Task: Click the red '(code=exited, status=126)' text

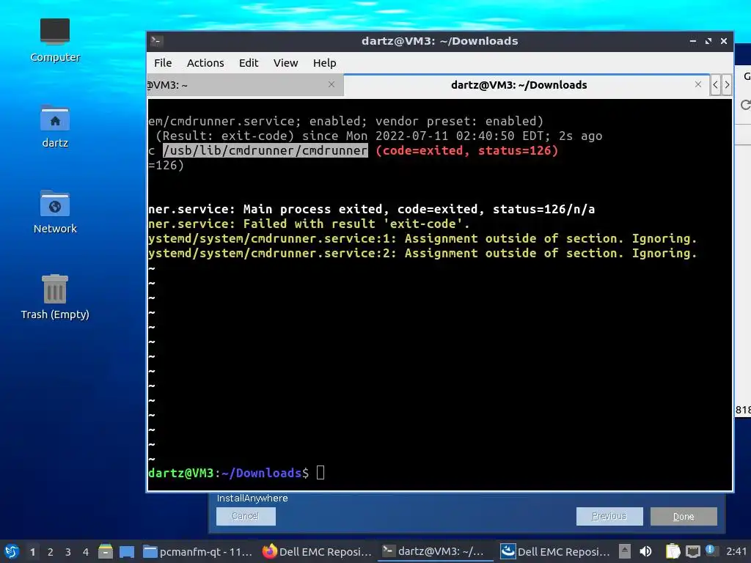Action: [467, 150]
